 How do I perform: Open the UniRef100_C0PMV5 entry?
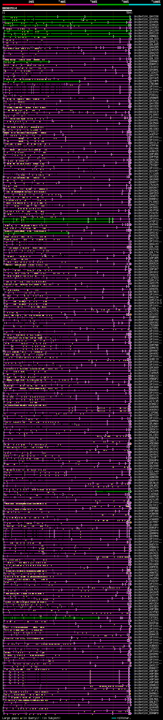click(146, 373)
